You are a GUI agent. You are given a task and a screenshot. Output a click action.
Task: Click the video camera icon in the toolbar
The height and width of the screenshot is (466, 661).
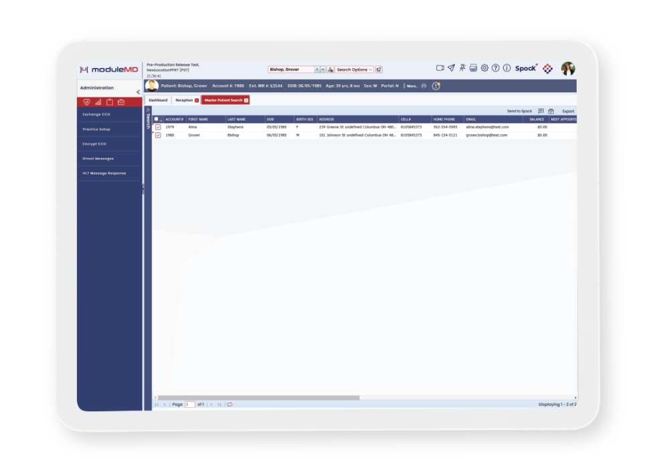click(x=440, y=68)
